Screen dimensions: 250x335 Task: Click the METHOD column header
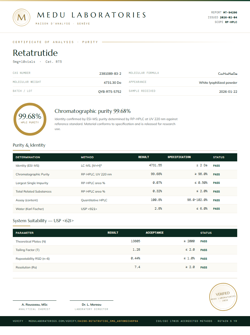pyautogui.click(x=87, y=157)
